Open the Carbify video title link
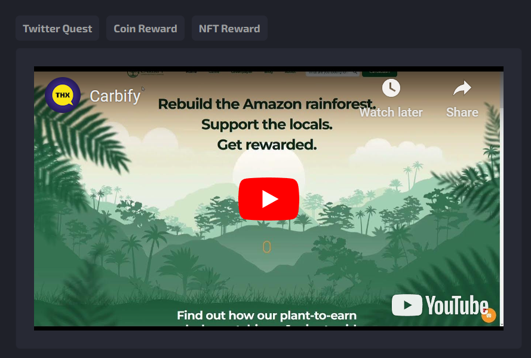Viewport: 531px width, 358px height. click(115, 96)
